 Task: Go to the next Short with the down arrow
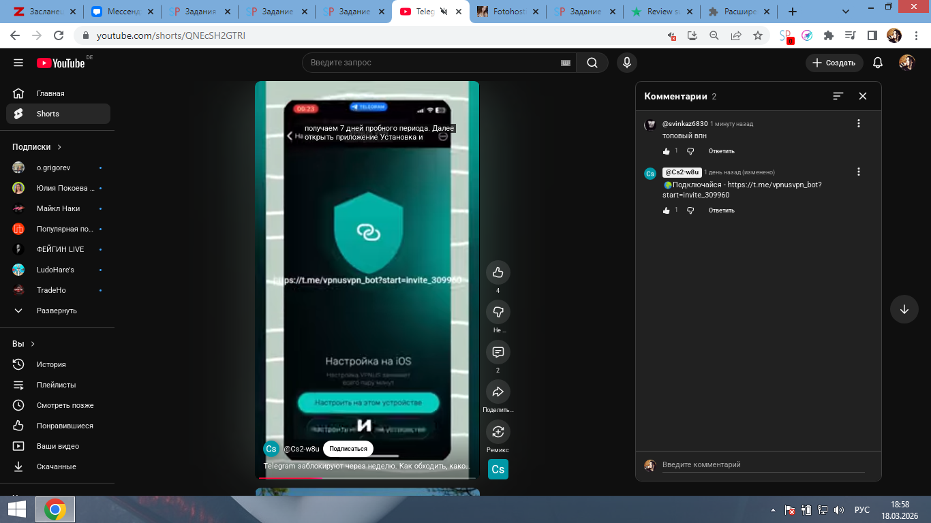click(x=904, y=309)
